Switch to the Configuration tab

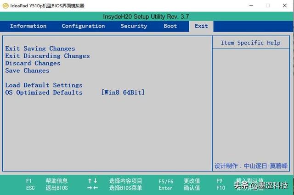(x=83, y=26)
